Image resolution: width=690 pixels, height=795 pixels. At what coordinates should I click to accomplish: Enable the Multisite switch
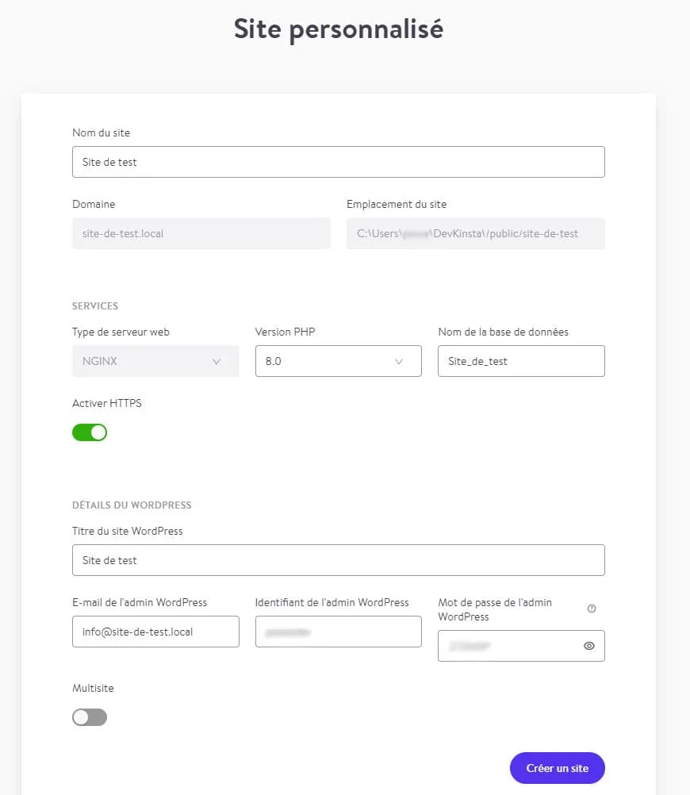pos(90,717)
